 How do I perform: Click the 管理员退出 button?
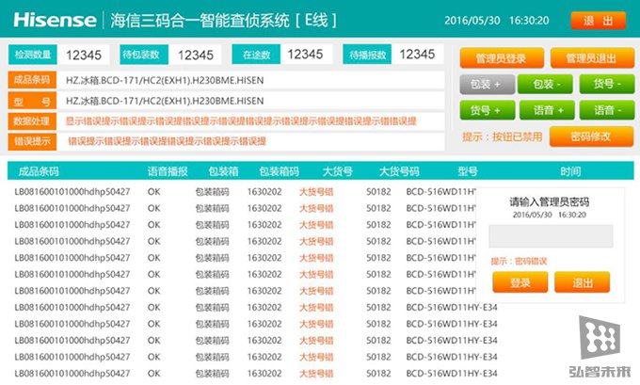coord(592,58)
